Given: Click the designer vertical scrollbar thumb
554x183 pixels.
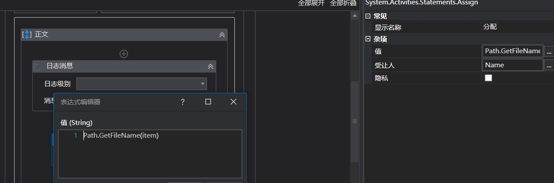Looking at the screenshot, I should coord(354,122).
